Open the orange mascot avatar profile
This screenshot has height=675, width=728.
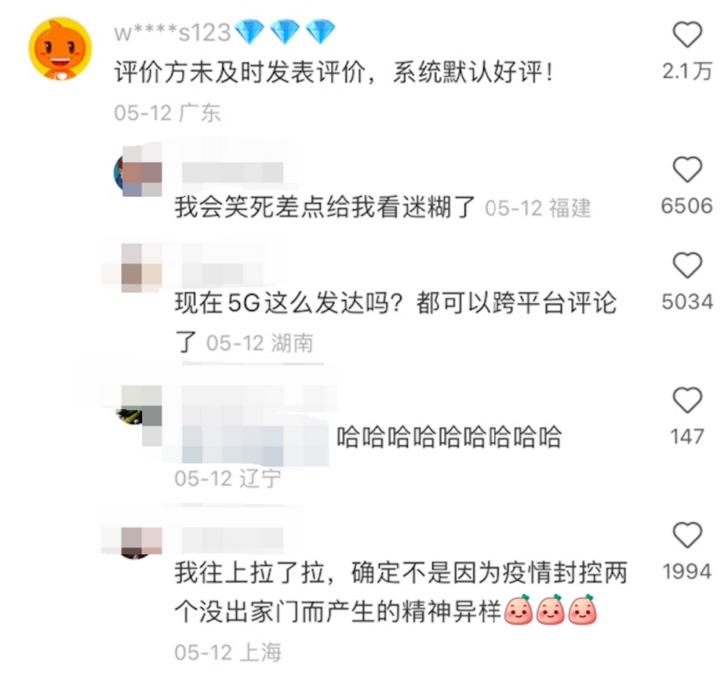[60, 49]
